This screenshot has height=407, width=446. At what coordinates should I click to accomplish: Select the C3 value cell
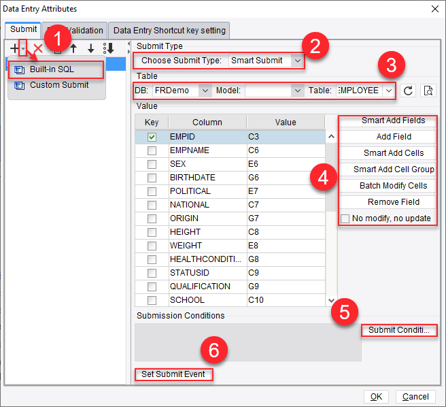click(286, 137)
